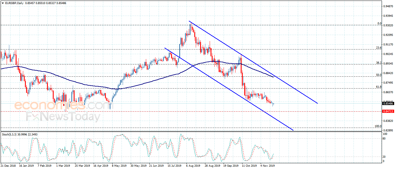Click the 19 Sep 2019 date label
The height and width of the screenshot is (169, 395).
[231, 166]
